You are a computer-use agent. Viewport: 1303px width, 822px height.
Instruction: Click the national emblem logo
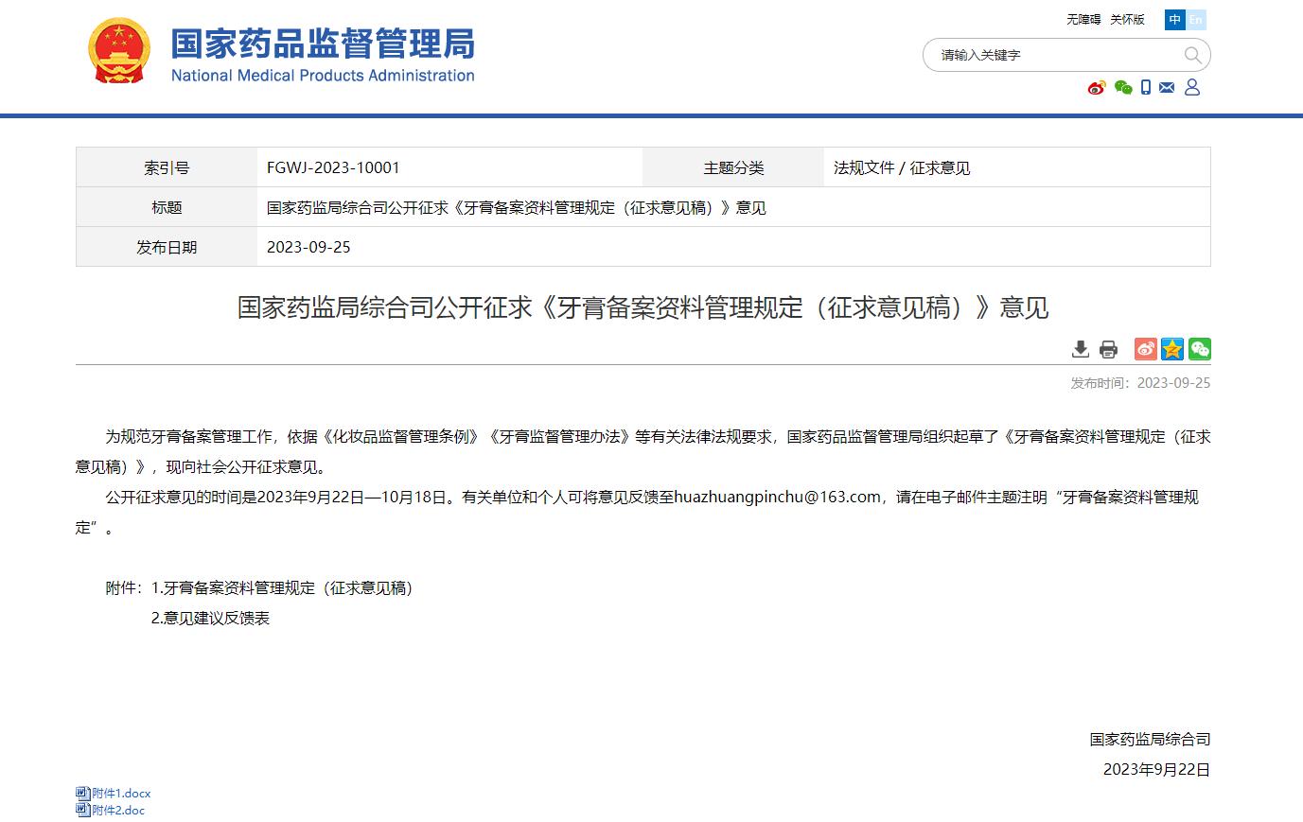tap(118, 52)
